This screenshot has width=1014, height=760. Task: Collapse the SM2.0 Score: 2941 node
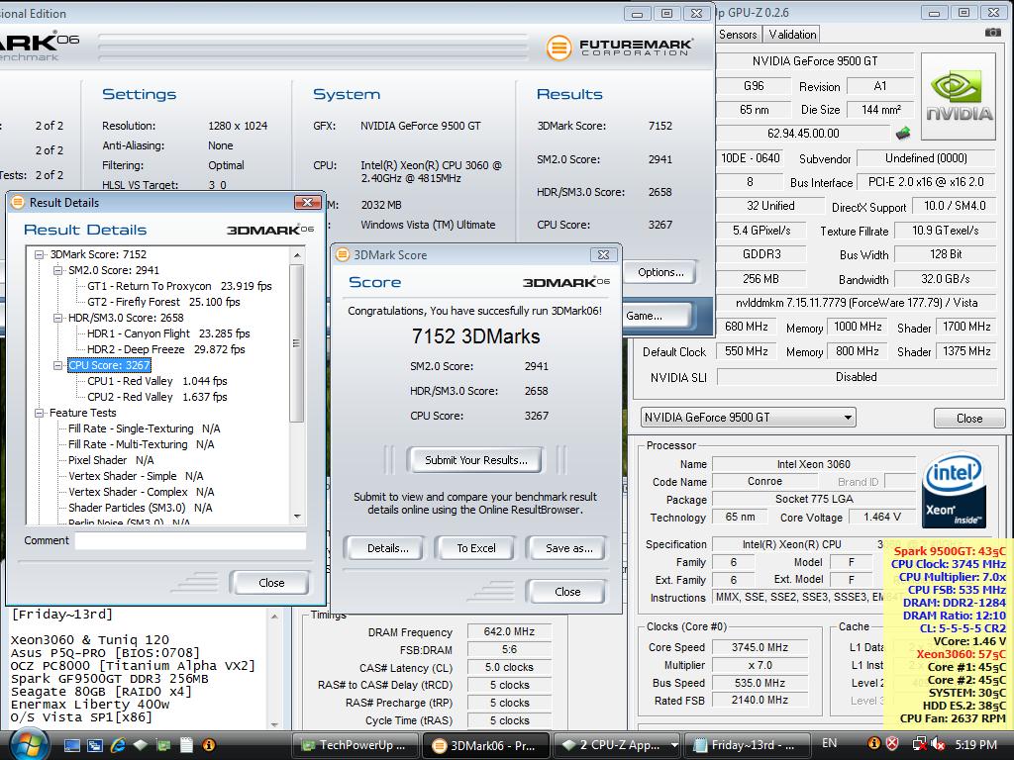point(58,270)
